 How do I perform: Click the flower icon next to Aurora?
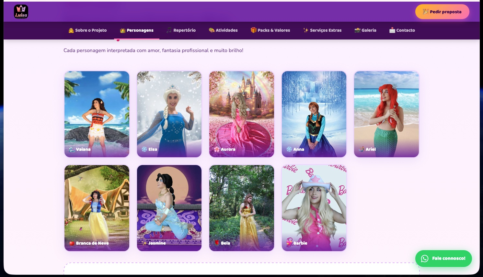click(x=217, y=150)
